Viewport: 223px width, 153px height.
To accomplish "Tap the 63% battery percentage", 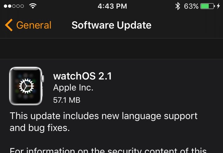I will (191, 6).
